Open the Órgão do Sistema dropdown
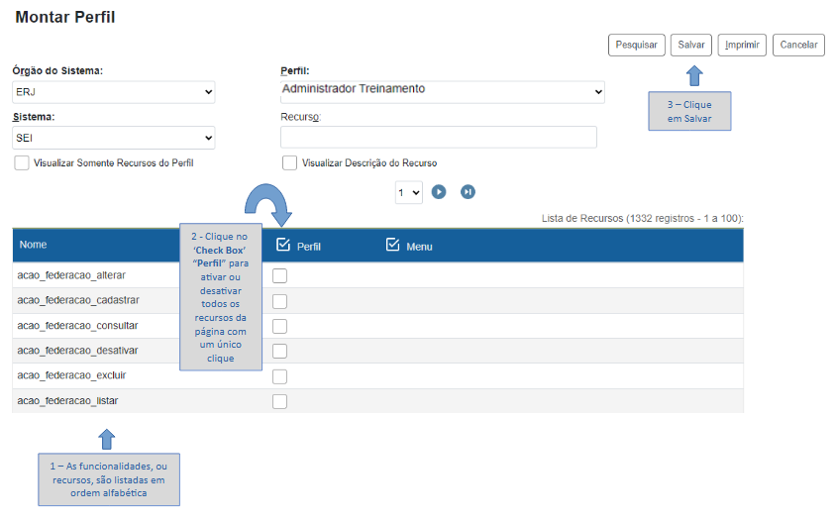The height and width of the screenshot is (522, 835). 113,92
